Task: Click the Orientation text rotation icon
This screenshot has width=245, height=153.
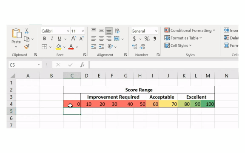Action: (x=110, y=46)
